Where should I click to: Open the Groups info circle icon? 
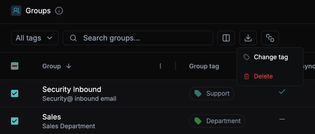59,11
